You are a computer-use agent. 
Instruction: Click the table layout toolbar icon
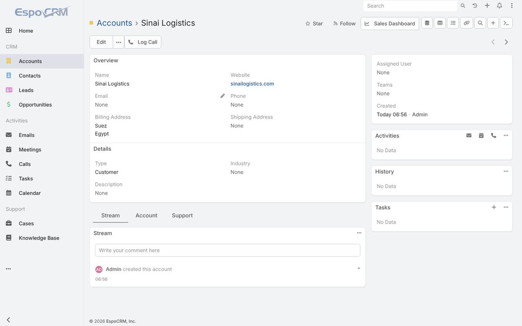tap(440, 23)
